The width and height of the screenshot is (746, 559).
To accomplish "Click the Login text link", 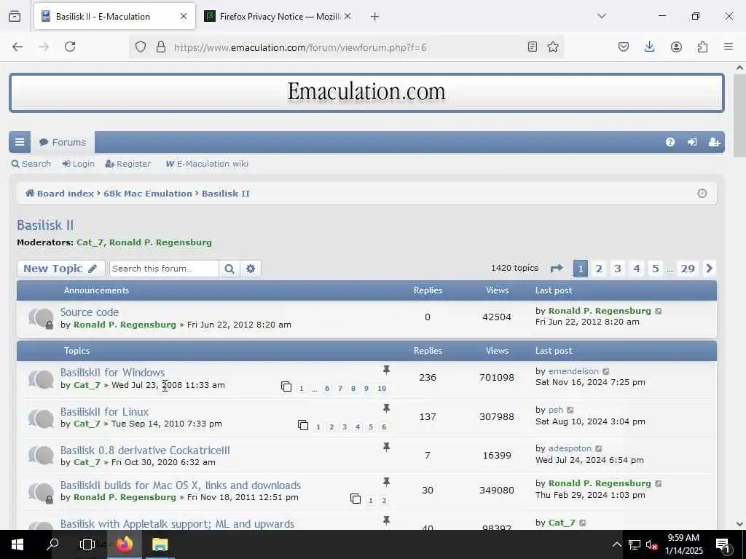I will pos(79,164).
